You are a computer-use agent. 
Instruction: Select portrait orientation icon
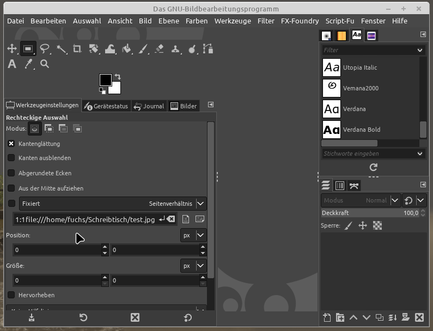[186, 219]
